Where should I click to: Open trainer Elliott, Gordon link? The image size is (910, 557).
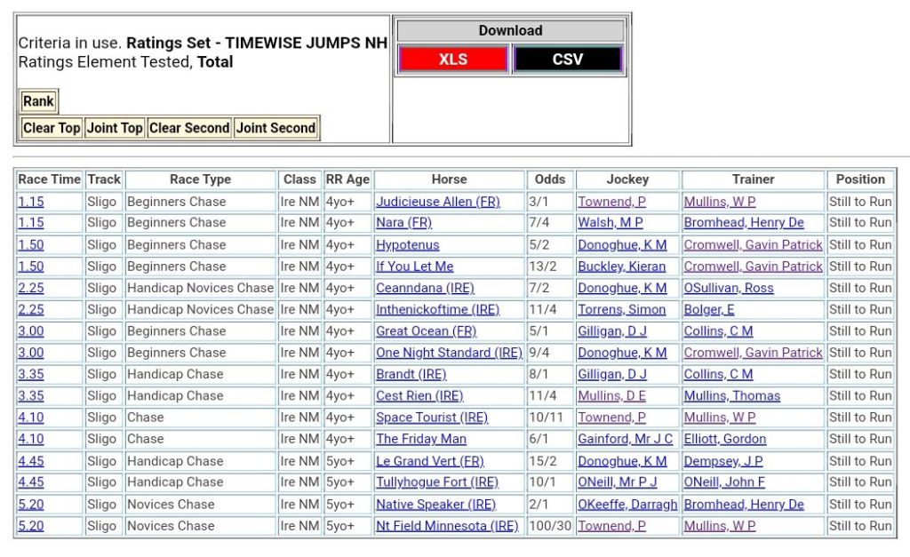724,439
